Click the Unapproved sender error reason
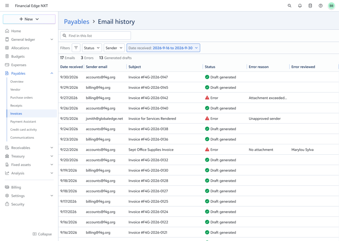Screen dimensions: 339x241 point(265,119)
